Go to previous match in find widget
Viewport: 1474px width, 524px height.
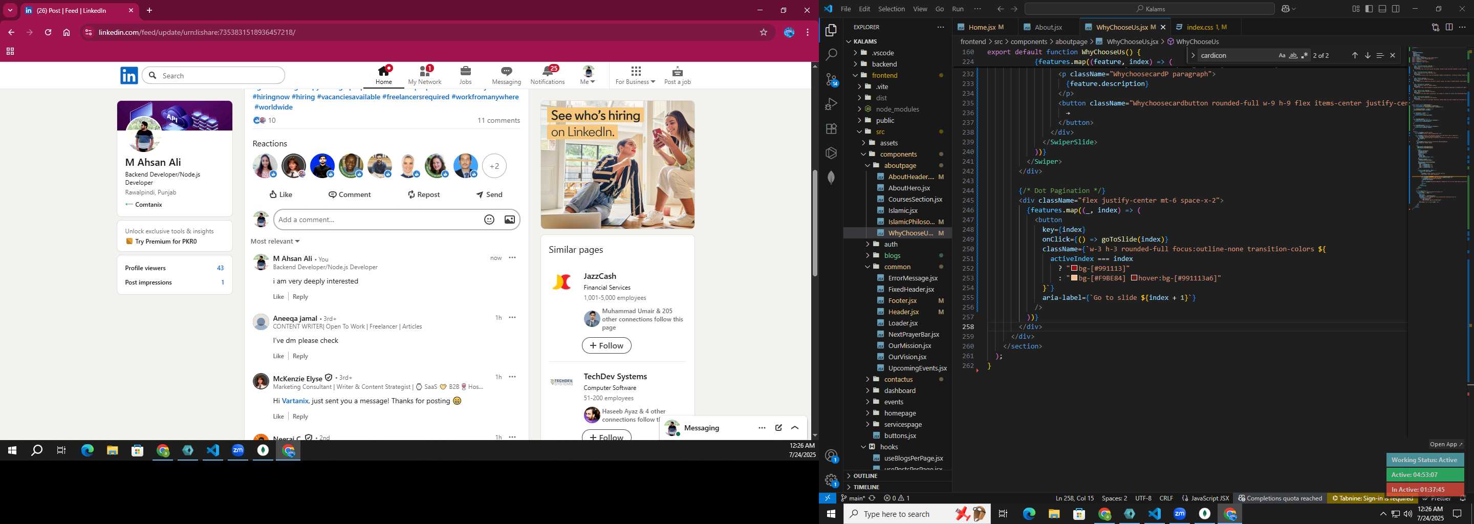pyautogui.click(x=1354, y=55)
